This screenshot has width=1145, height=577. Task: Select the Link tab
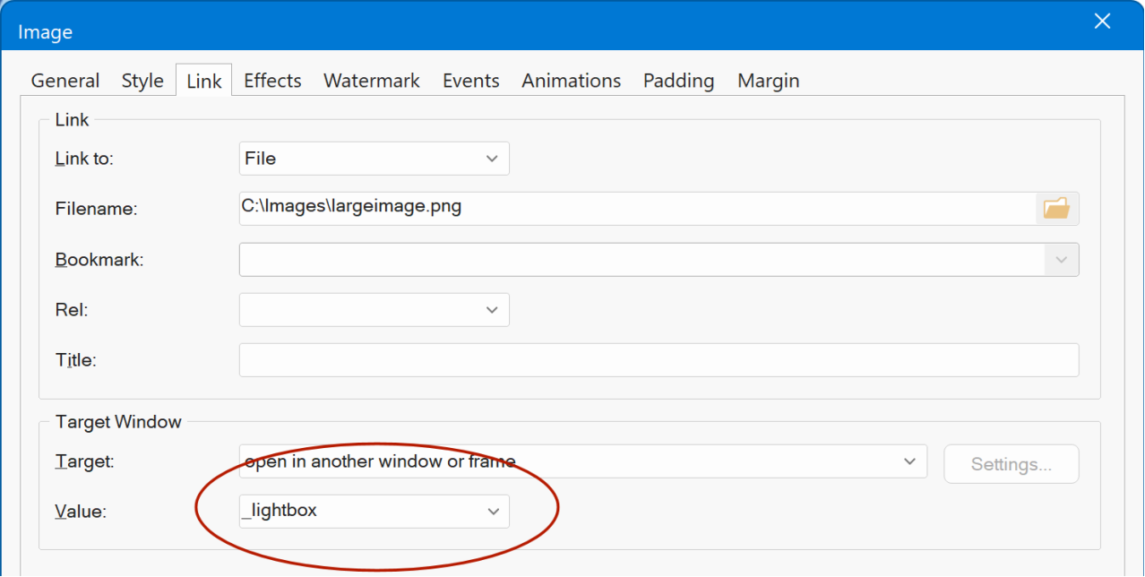tap(203, 82)
